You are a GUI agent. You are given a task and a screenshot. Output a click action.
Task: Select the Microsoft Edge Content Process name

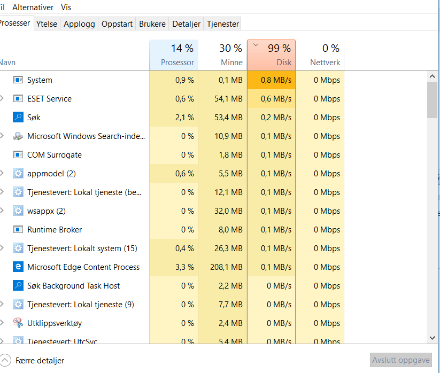83,267
